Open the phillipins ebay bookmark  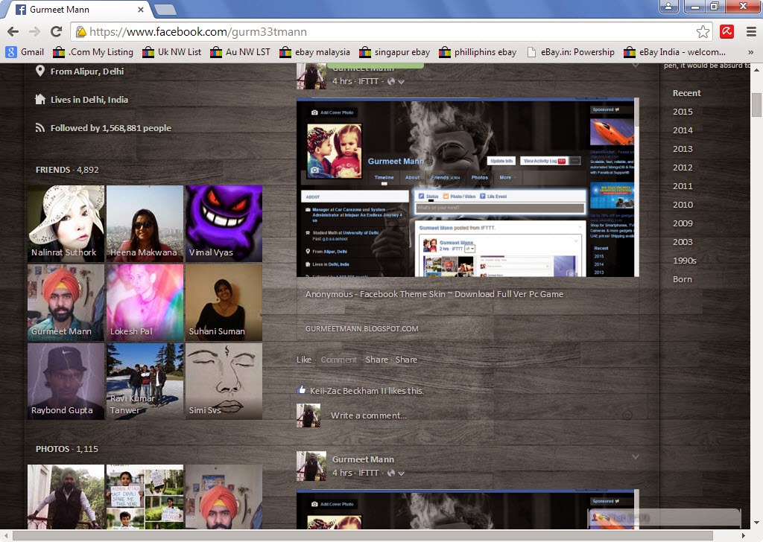point(478,52)
